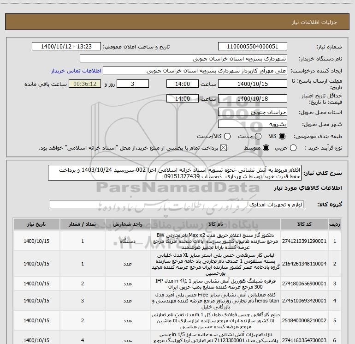Viewport: 355px width, 344px height.
Task: Click the delivery province field خراسان جنوبی
Action: click(253, 112)
